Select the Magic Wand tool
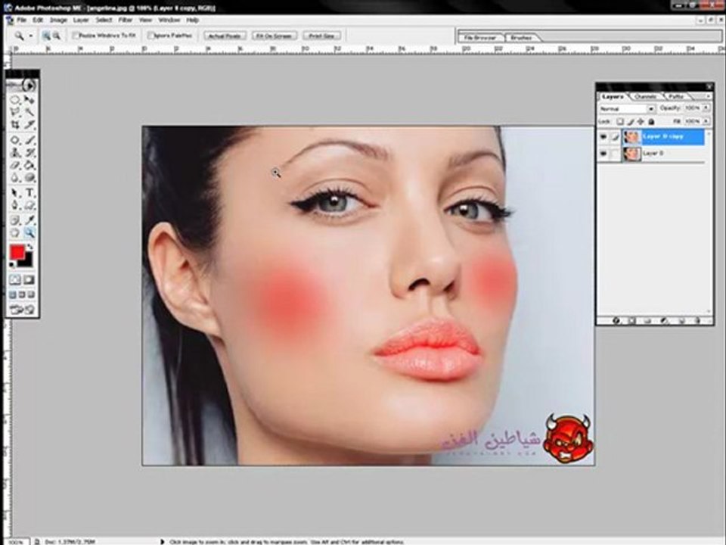Image resolution: width=726 pixels, height=545 pixels. pyautogui.click(x=29, y=112)
